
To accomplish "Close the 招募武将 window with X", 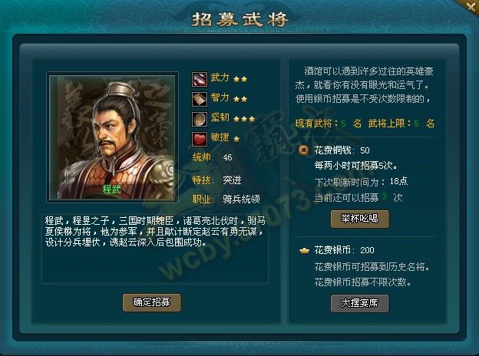I will tap(471, 6).
